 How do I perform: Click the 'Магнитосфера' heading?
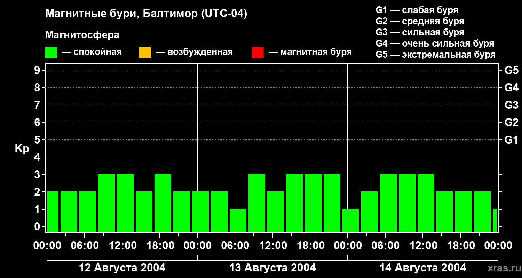point(82,35)
